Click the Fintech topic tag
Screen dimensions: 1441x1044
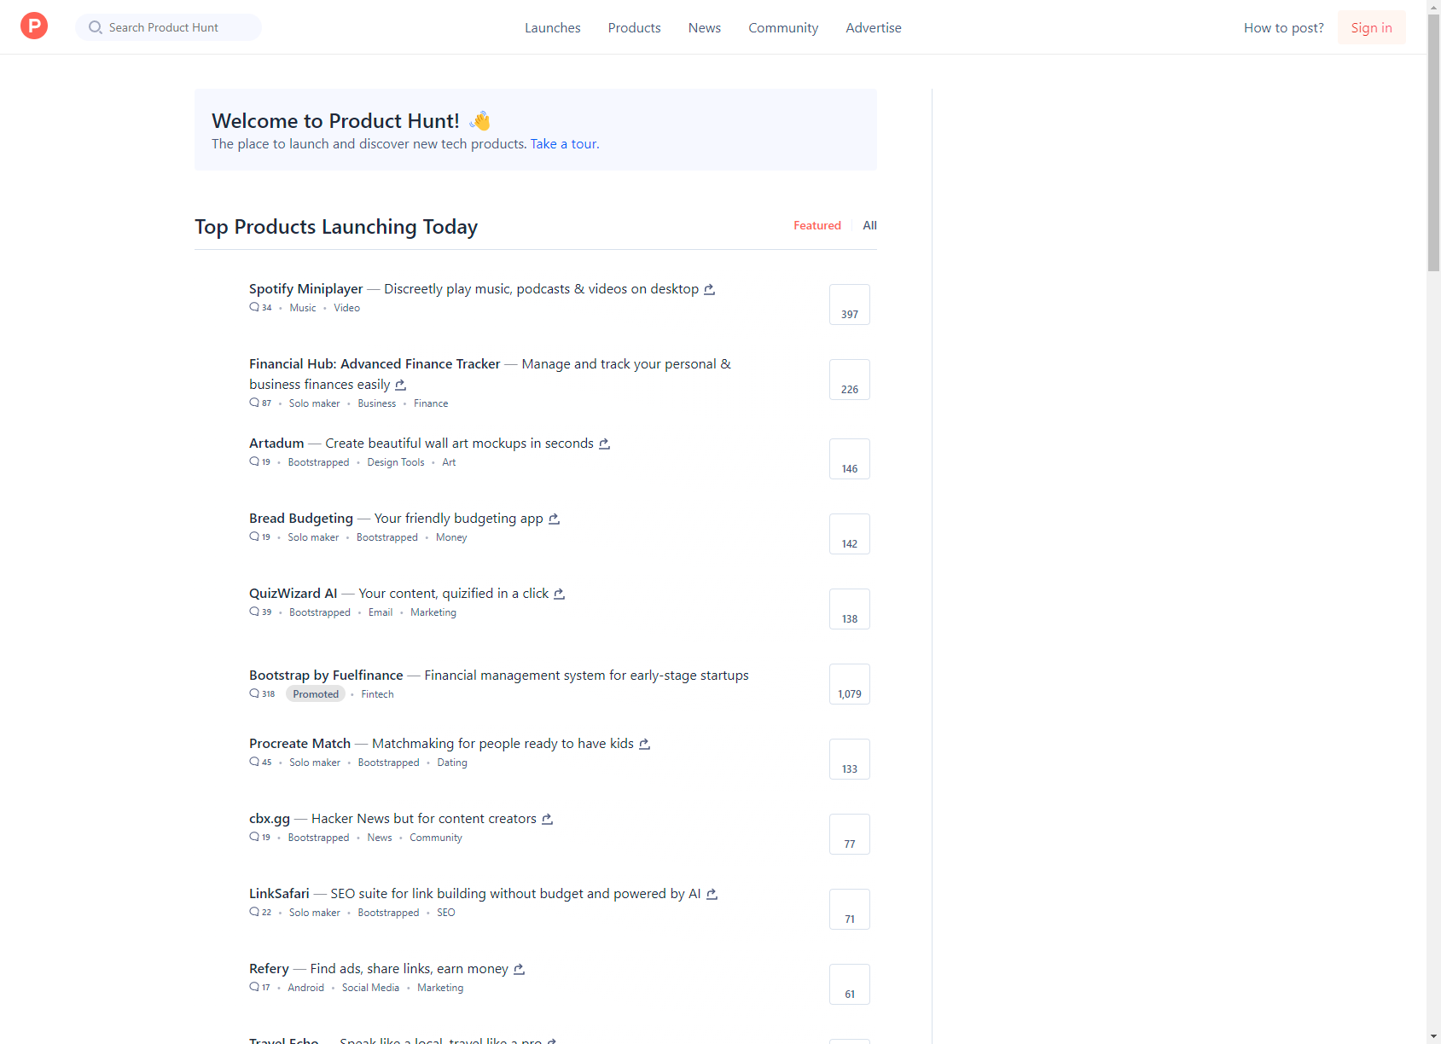pos(377,694)
